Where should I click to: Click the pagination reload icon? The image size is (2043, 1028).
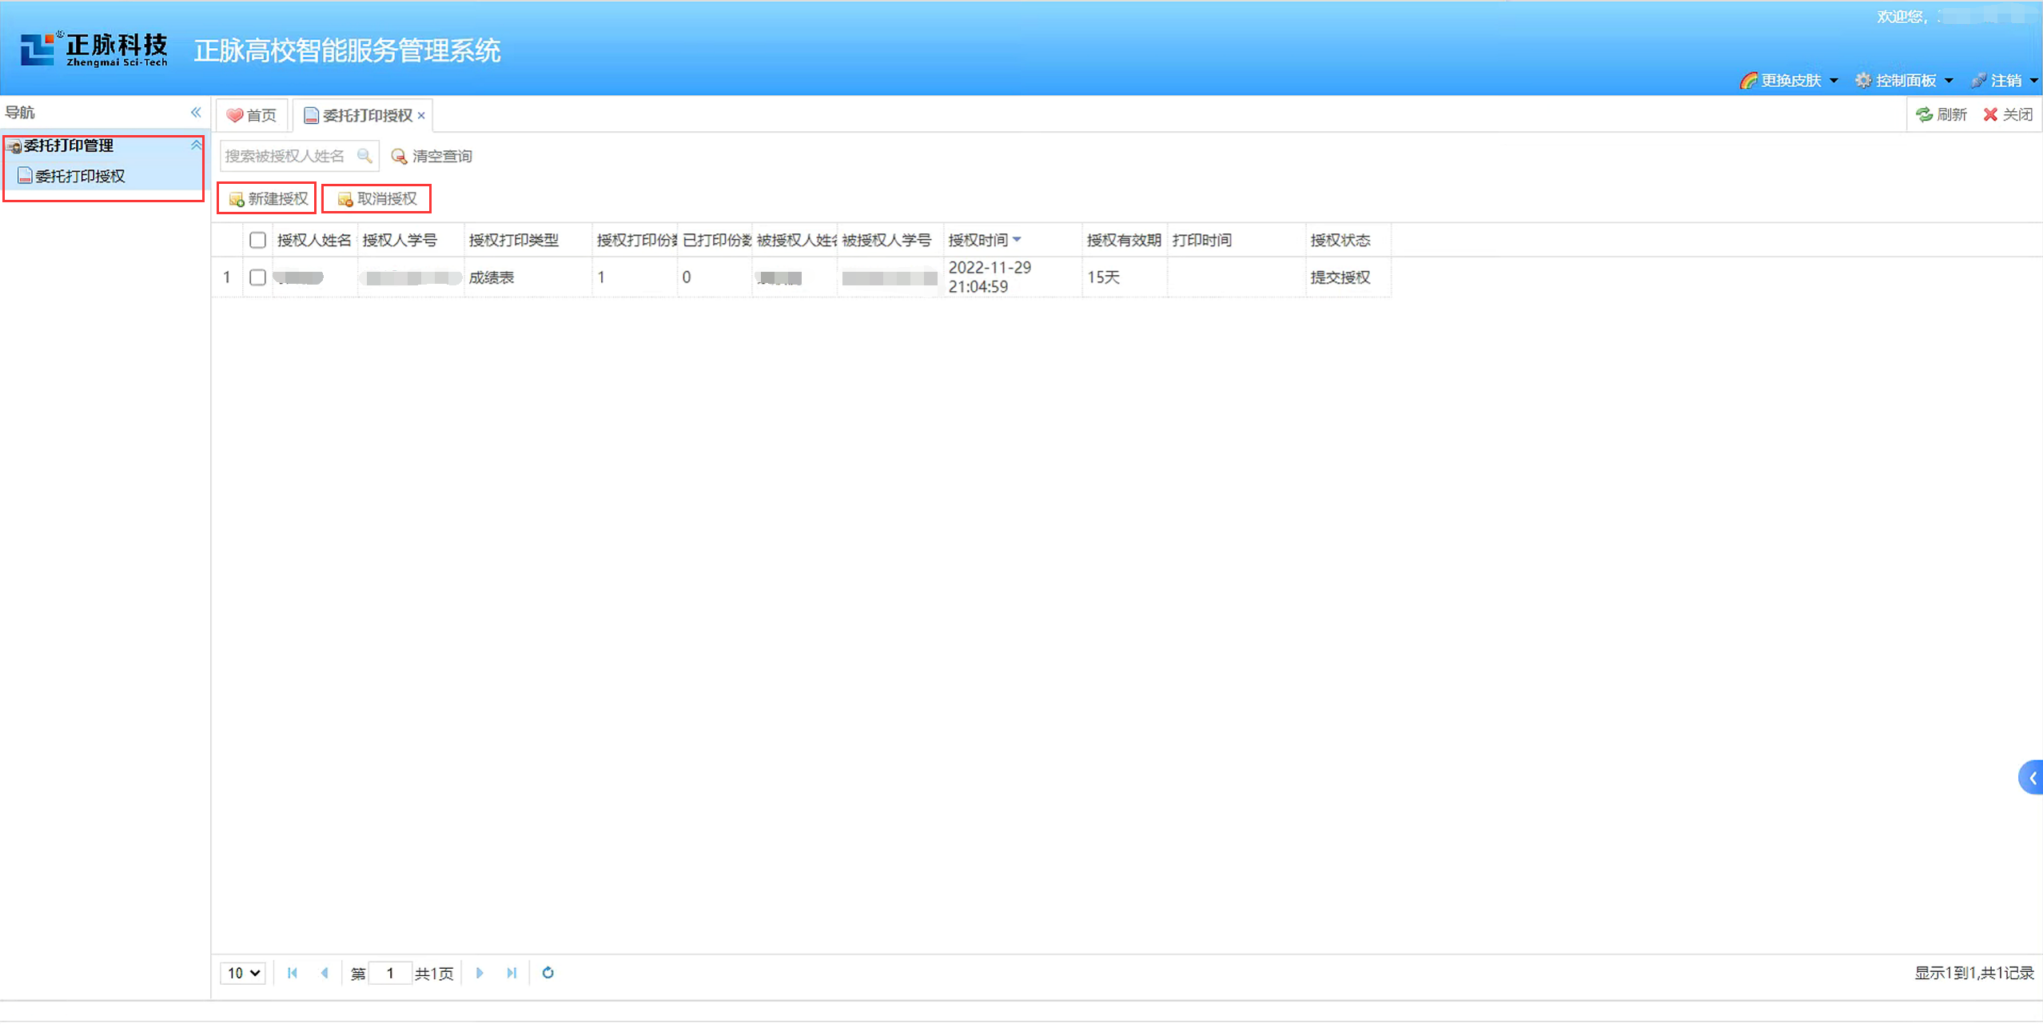click(548, 973)
